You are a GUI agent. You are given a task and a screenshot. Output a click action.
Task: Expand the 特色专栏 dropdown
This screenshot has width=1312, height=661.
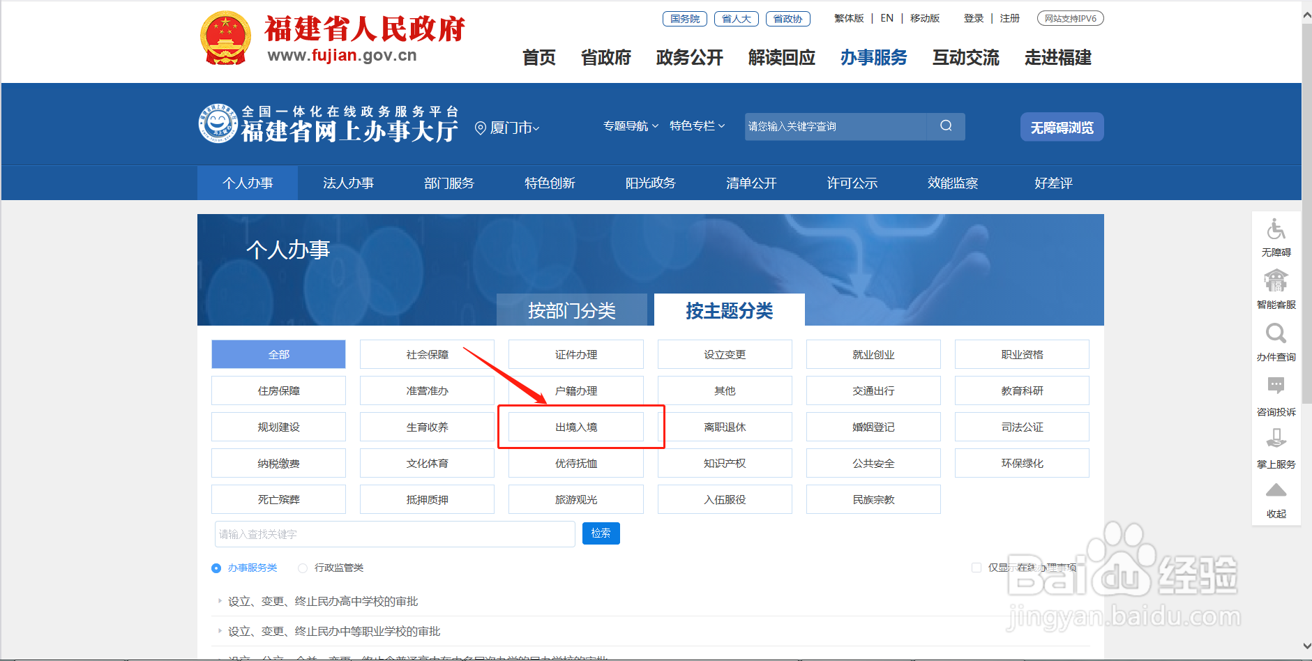tap(695, 126)
